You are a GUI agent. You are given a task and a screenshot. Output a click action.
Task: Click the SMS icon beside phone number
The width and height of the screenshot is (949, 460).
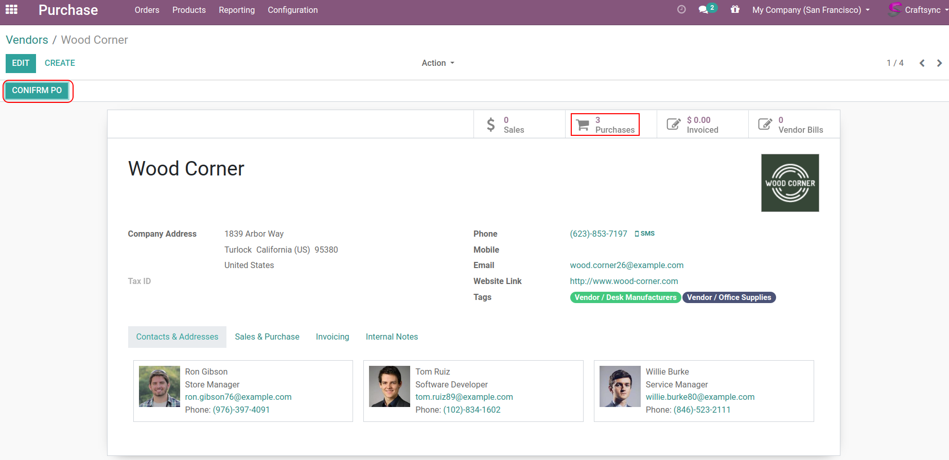(644, 234)
